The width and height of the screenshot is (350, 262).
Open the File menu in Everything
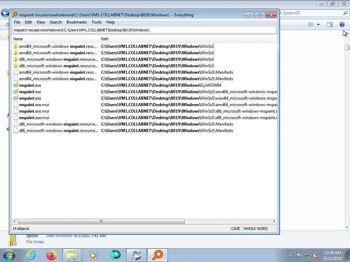pyautogui.click(x=17, y=22)
